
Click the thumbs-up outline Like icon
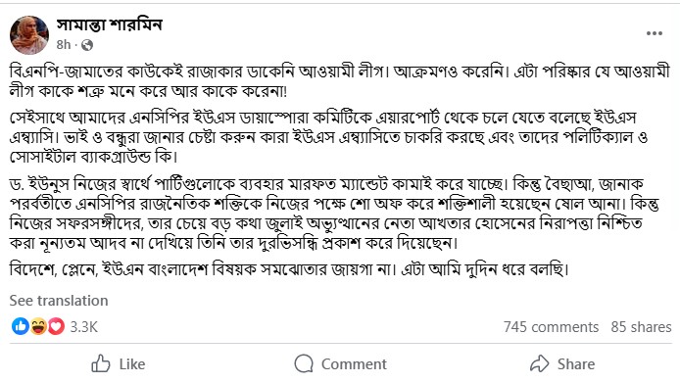(x=101, y=363)
